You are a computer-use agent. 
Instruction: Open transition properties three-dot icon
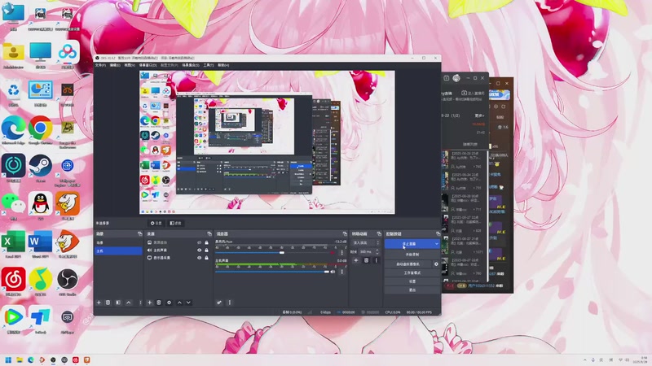click(377, 260)
